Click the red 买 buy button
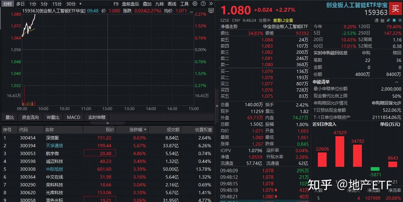Image resolution: width=403 pixels, height=202 pixels. 395,8
